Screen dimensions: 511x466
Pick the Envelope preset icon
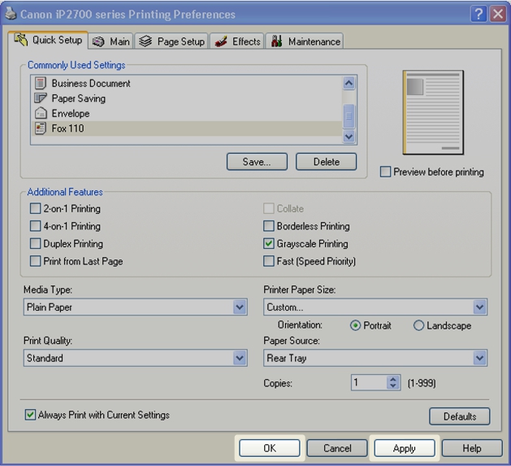point(41,114)
